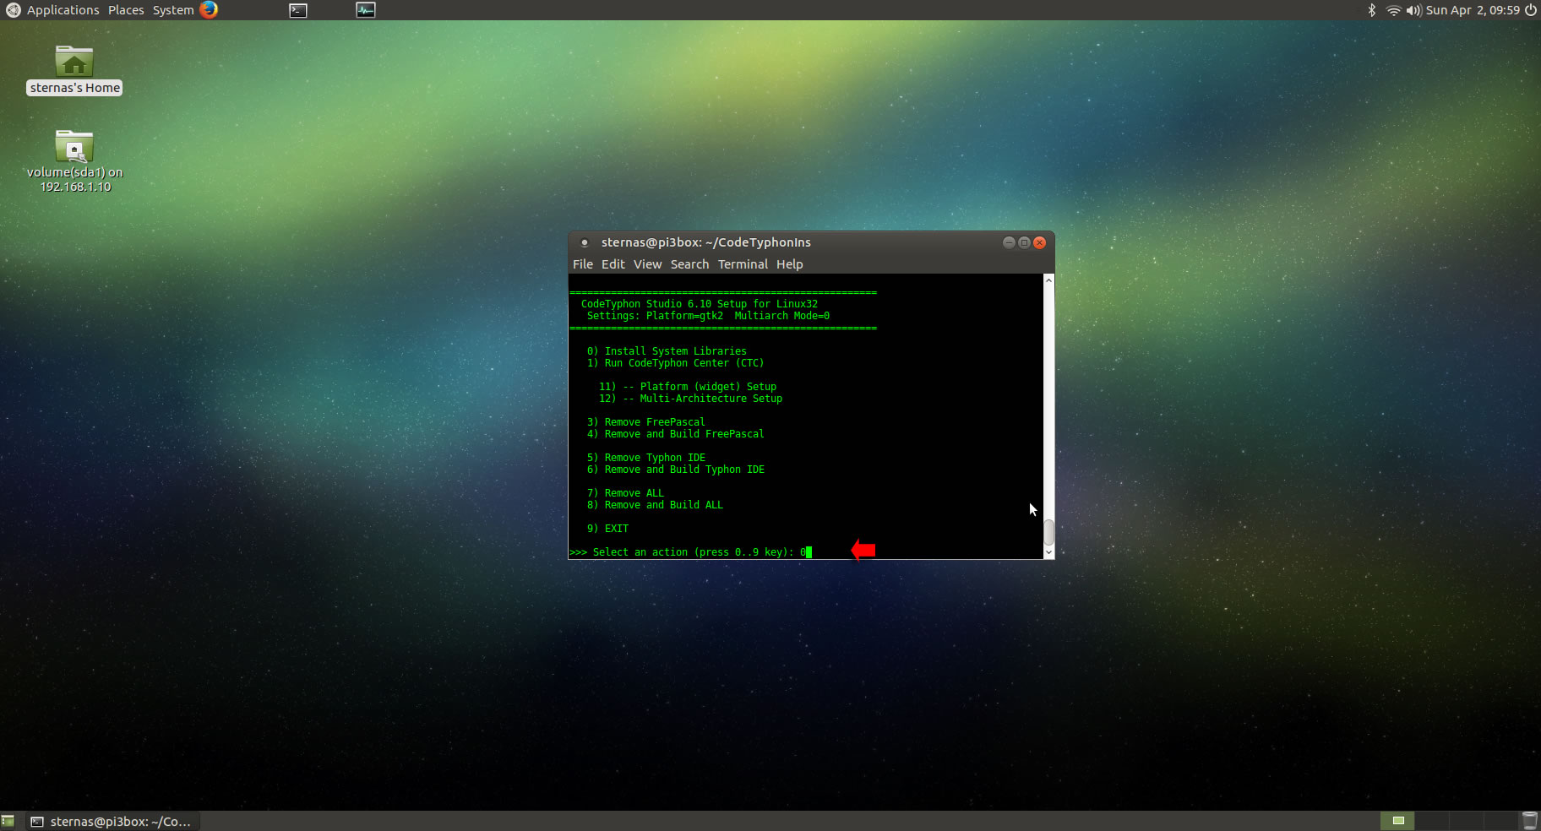Screen dimensions: 1541x831
Task: Click the Bluetooth tray icon
Action: point(1372,10)
